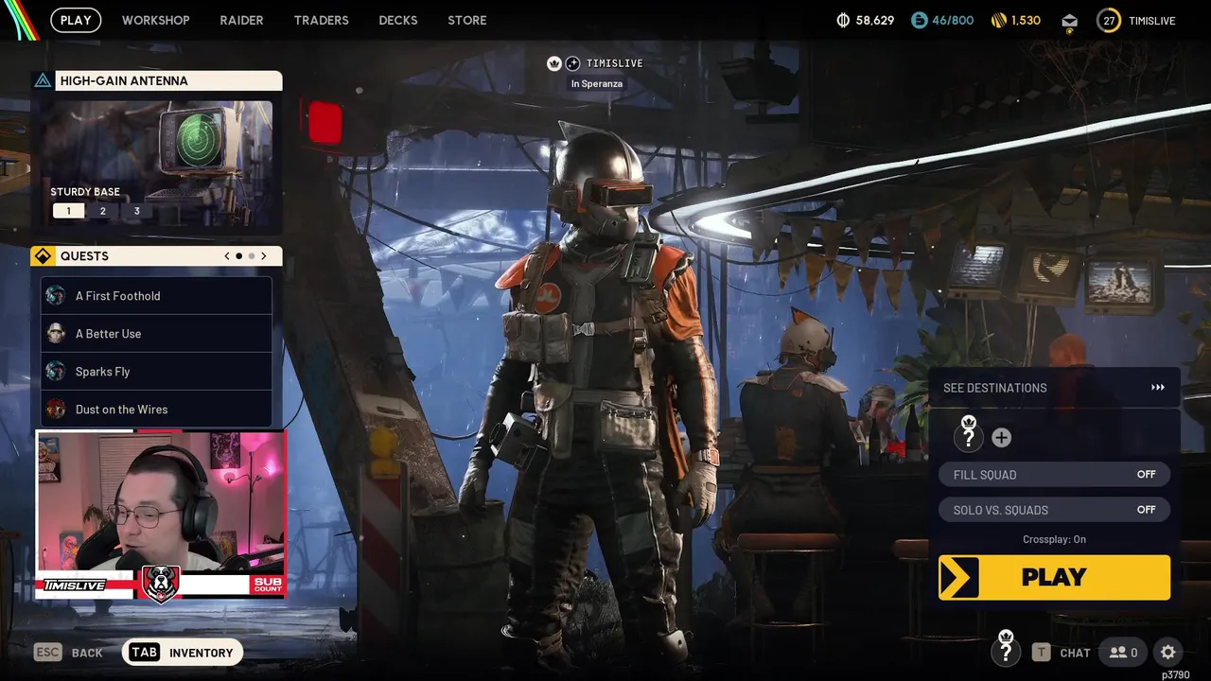This screenshot has height=681, width=1211.
Task: Click Dust on the Wires quest giver portrait
Action: (56, 409)
